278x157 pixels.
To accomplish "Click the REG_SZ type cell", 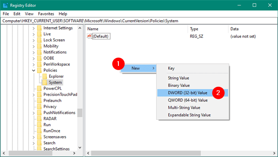I will click(x=196, y=36).
